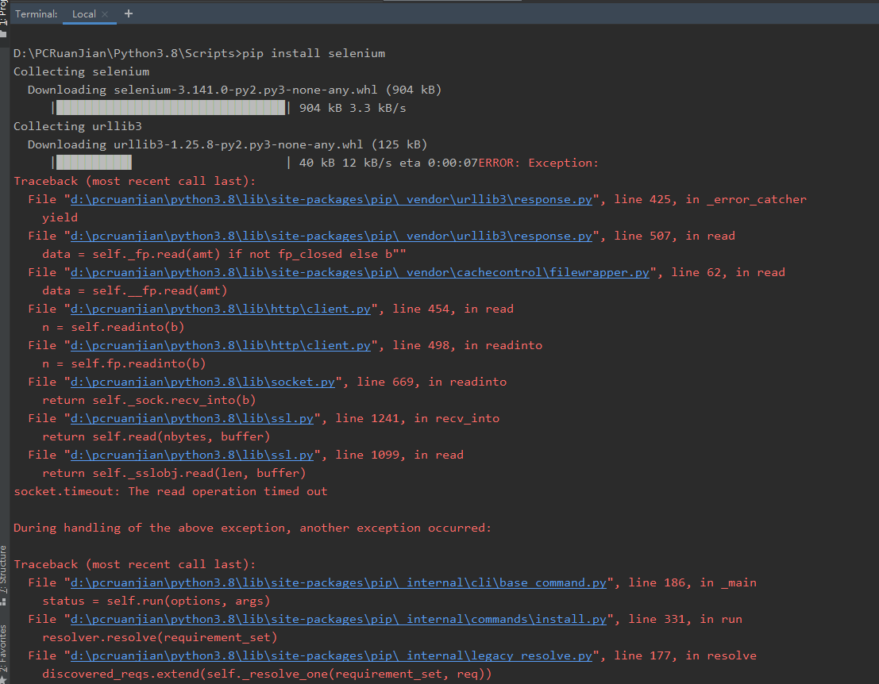Click 'socket.timeout: The read operation timed out'
Viewport: 879px width, 684px height.
[x=171, y=491]
